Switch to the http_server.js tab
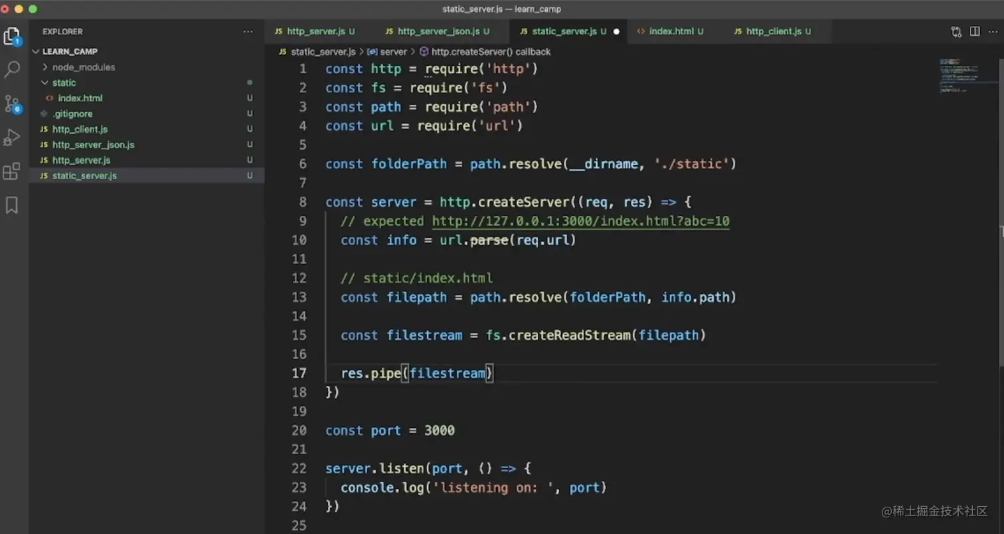 [x=321, y=31]
